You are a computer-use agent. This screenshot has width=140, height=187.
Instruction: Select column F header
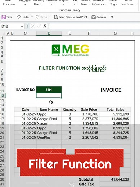pyautogui.click(x=89, y=33)
